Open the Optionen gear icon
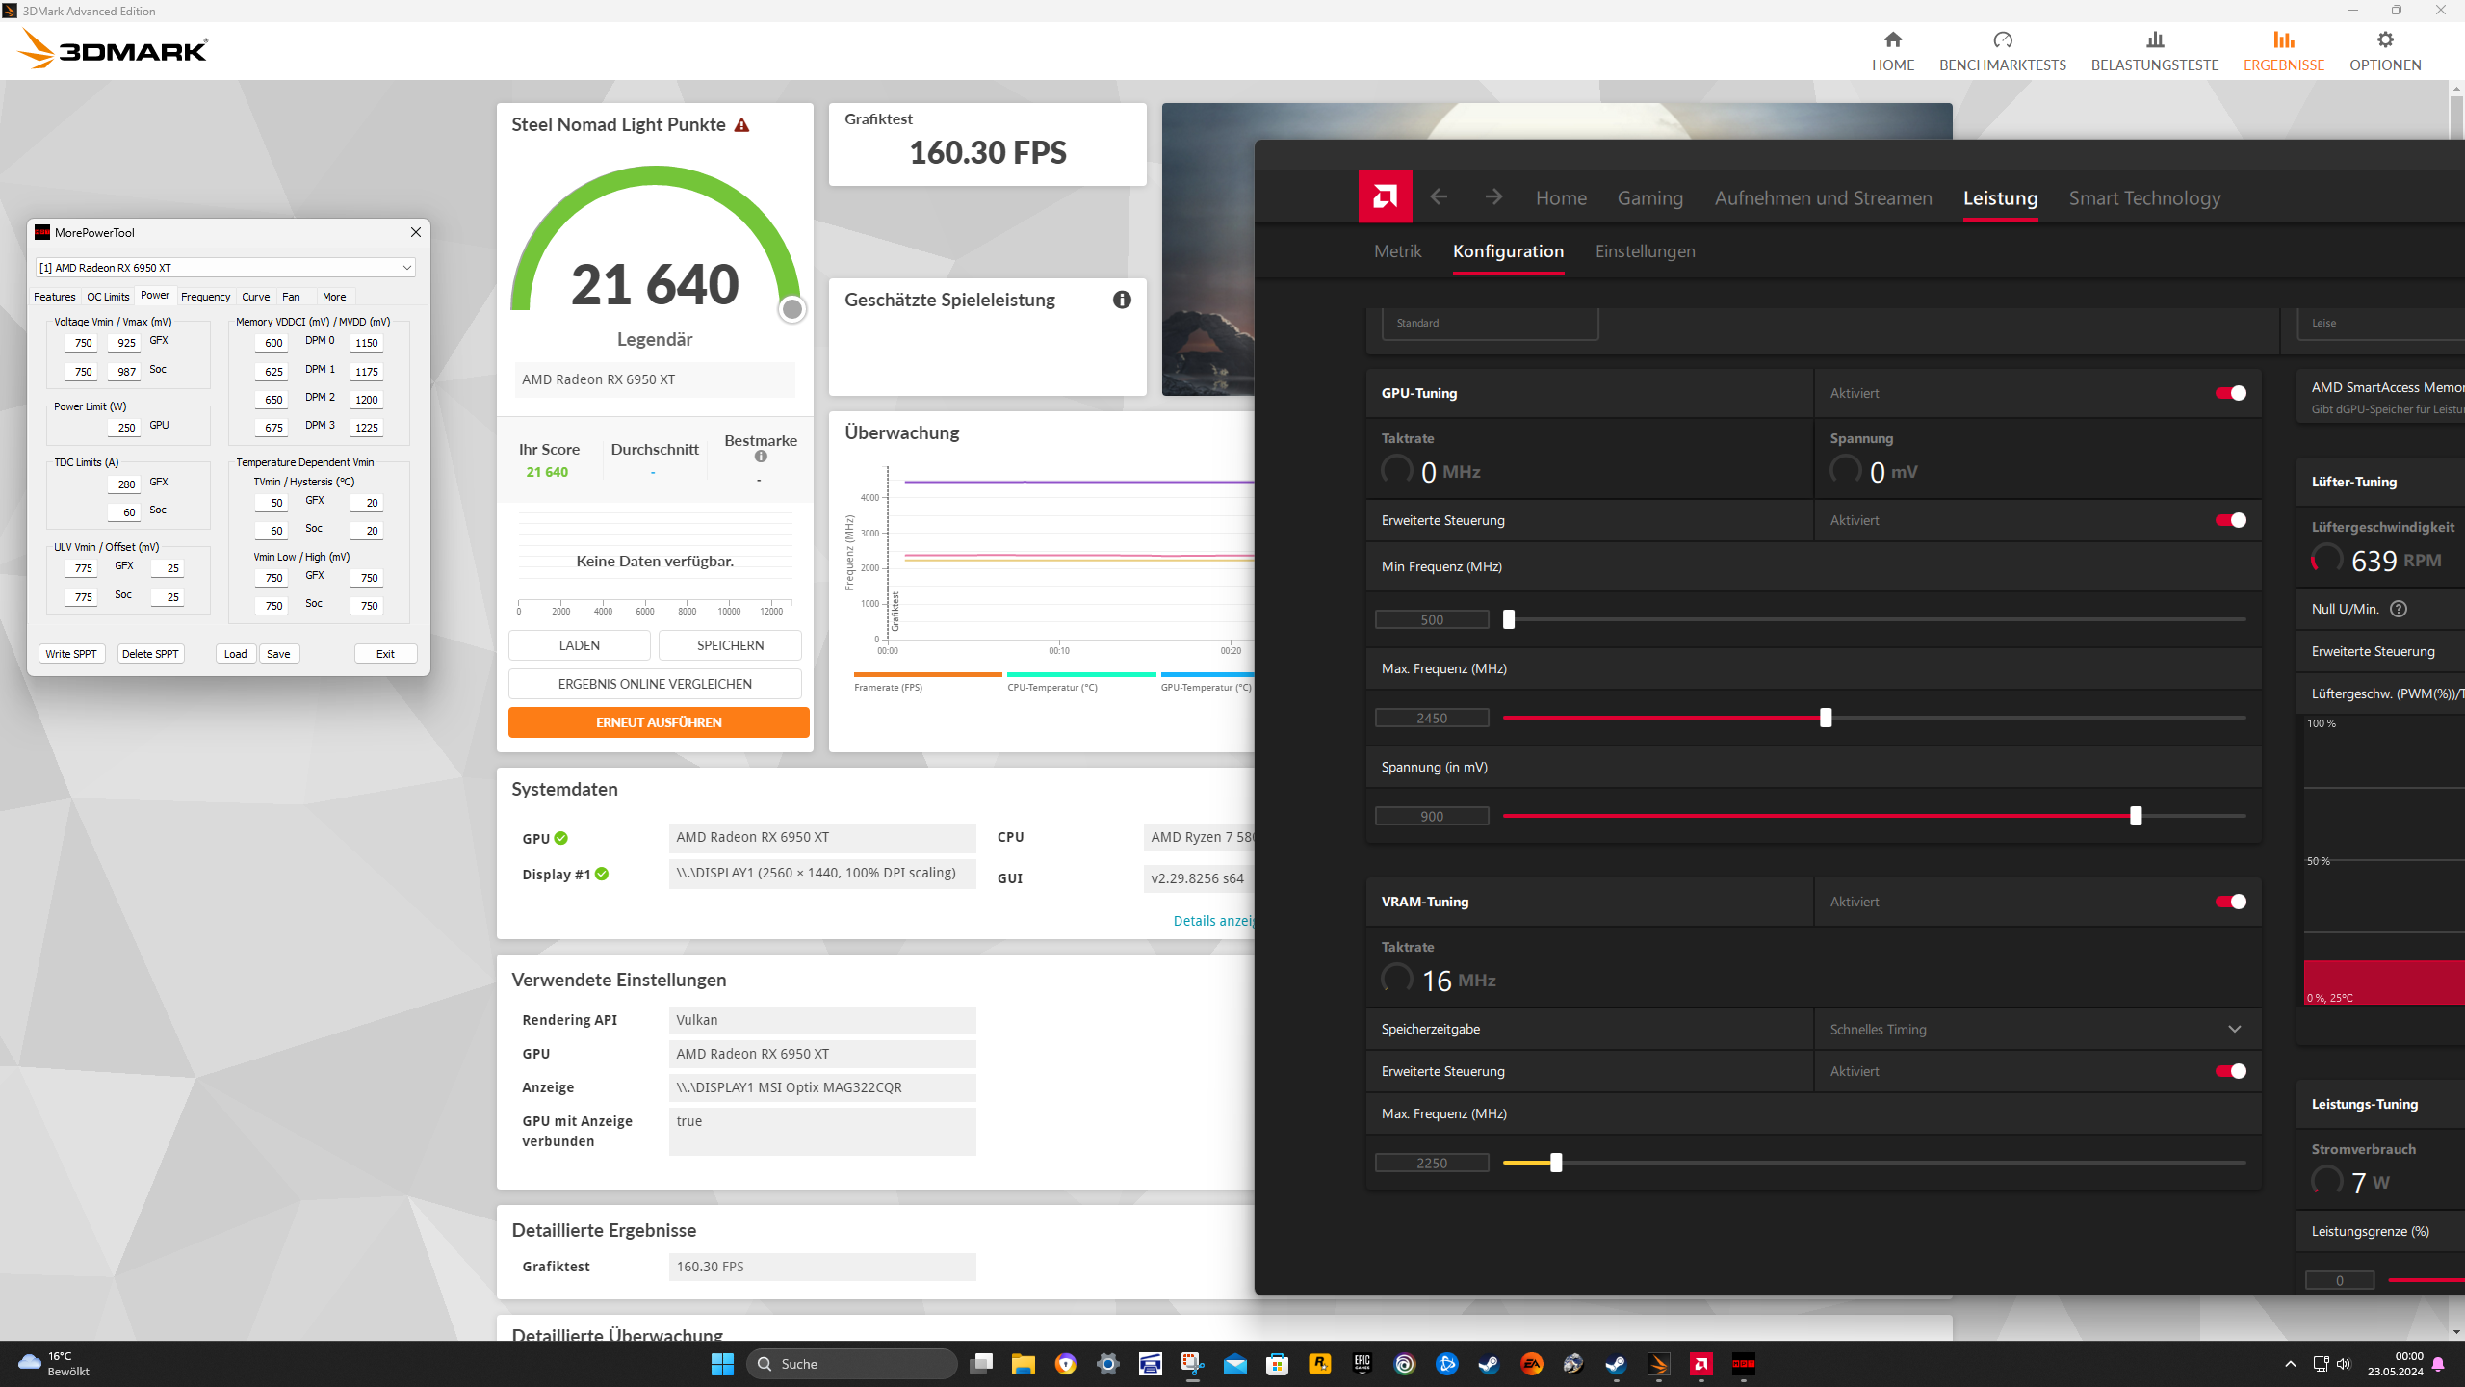 click(x=2384, y=40)
